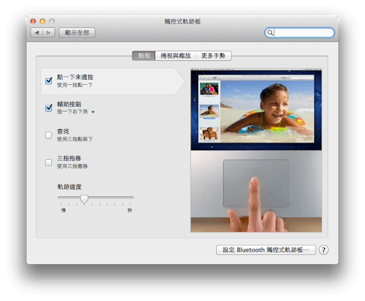This screenshot has width=365, height=301.
Task: Click the magnifier icon in the search field
Action: pyautogui.click(x=270, y=32)
